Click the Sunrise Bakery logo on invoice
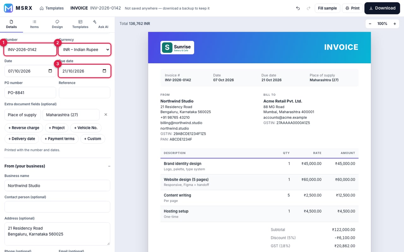Screen dimensions: 404x252 point(177,48)
